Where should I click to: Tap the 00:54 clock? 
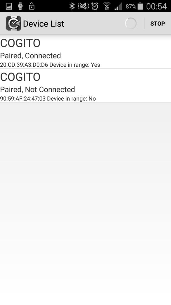click(156, 7)
